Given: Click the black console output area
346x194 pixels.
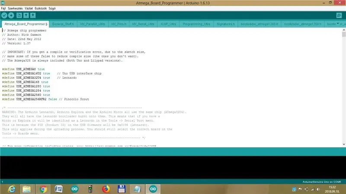Looking at the screenshot, I should click(x=173, y=167).
